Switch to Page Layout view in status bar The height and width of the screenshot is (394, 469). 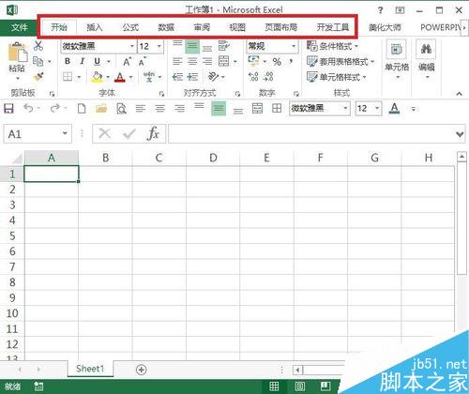[x=299, y=386]
